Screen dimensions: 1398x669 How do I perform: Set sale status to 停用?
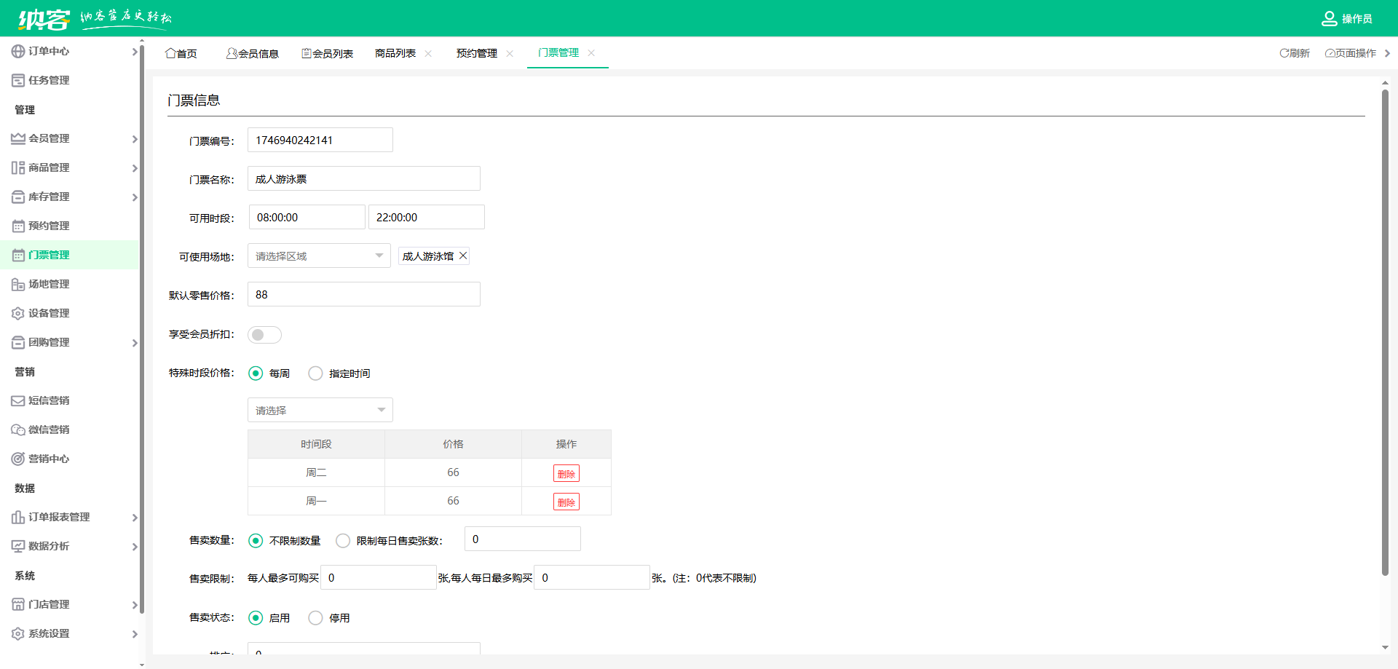(315, 618)
